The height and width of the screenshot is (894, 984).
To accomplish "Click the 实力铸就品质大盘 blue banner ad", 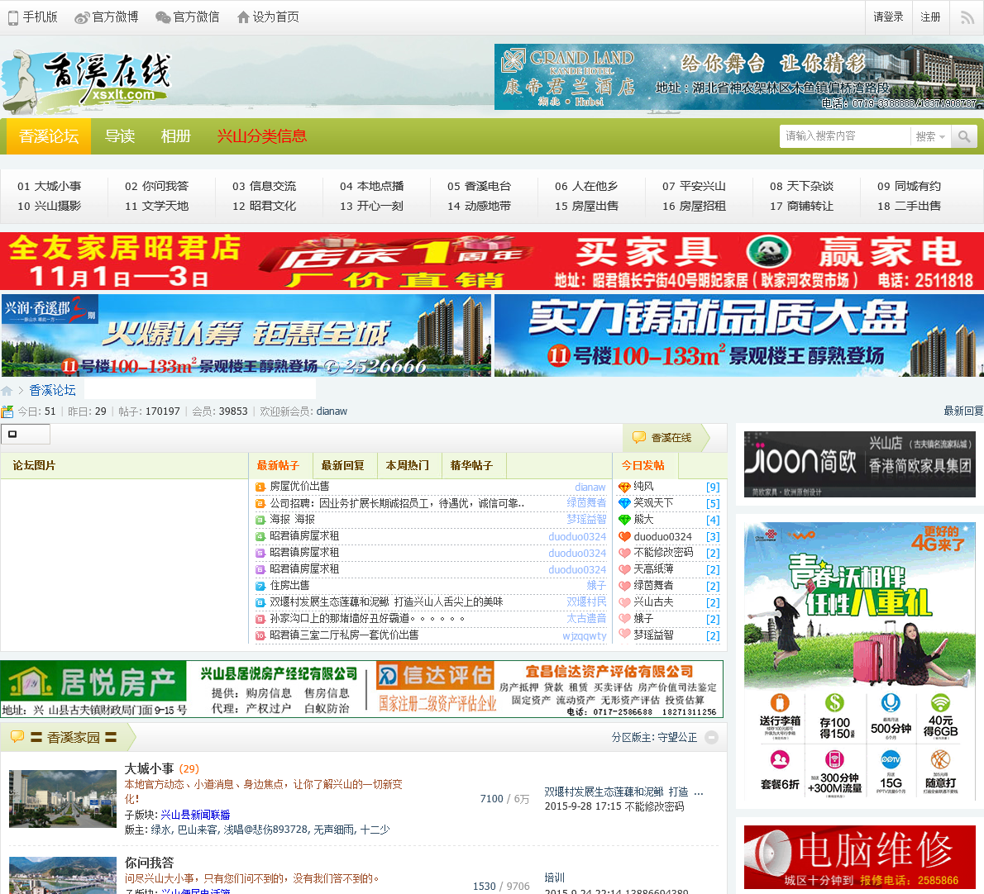I will [738, 335].
